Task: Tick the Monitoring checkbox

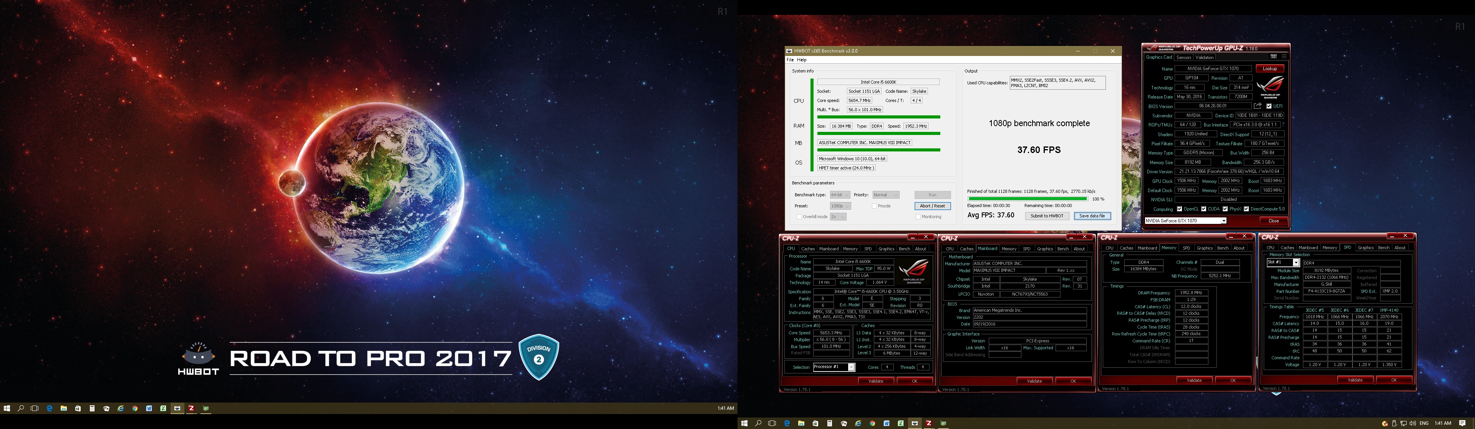Action: pos(918,217)
